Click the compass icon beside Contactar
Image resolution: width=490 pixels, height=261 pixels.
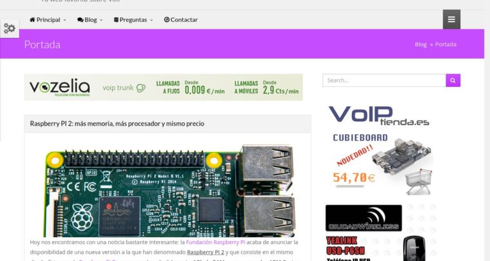167,20
